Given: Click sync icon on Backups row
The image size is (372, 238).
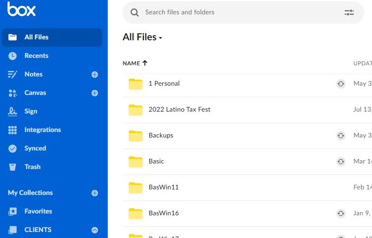Looking at the screenshot, I should click(x=341, y=136).
